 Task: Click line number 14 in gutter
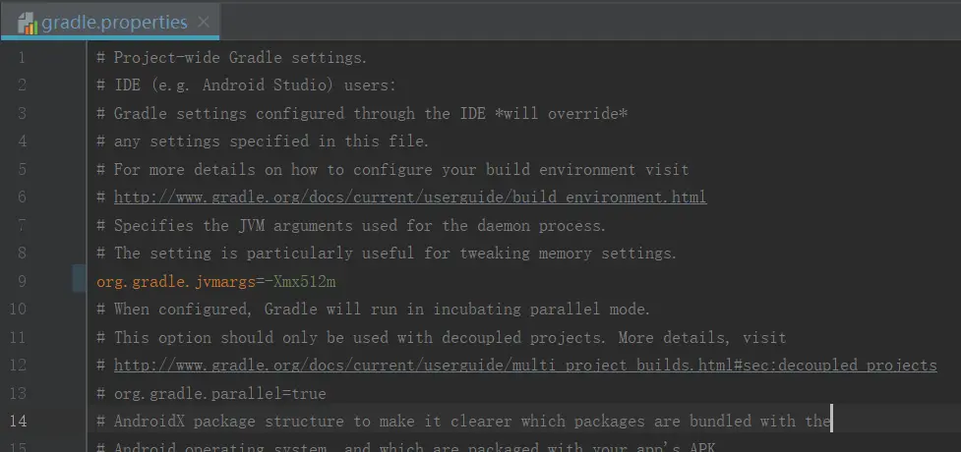pos(18,422)
